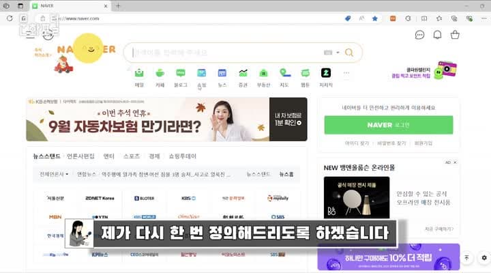Open the browser favorites list icon
491x273 pixels.
point(439,18)
